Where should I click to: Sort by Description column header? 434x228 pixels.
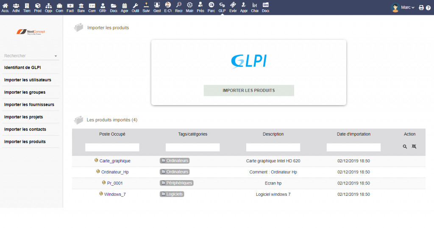tap(273, 134)
